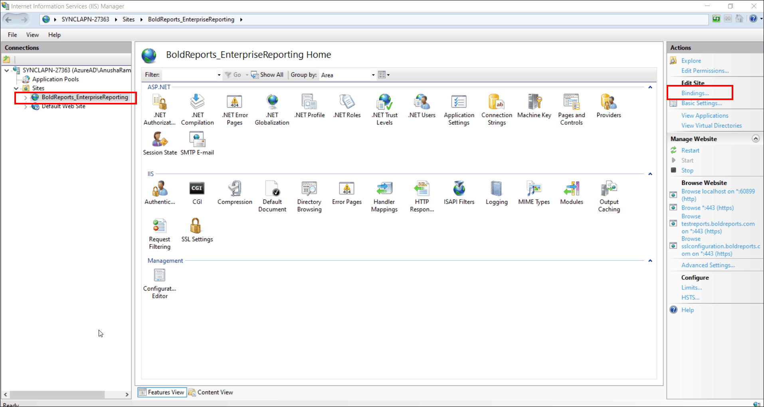
Task: Open the View menu
Action: tap(32, 35)
